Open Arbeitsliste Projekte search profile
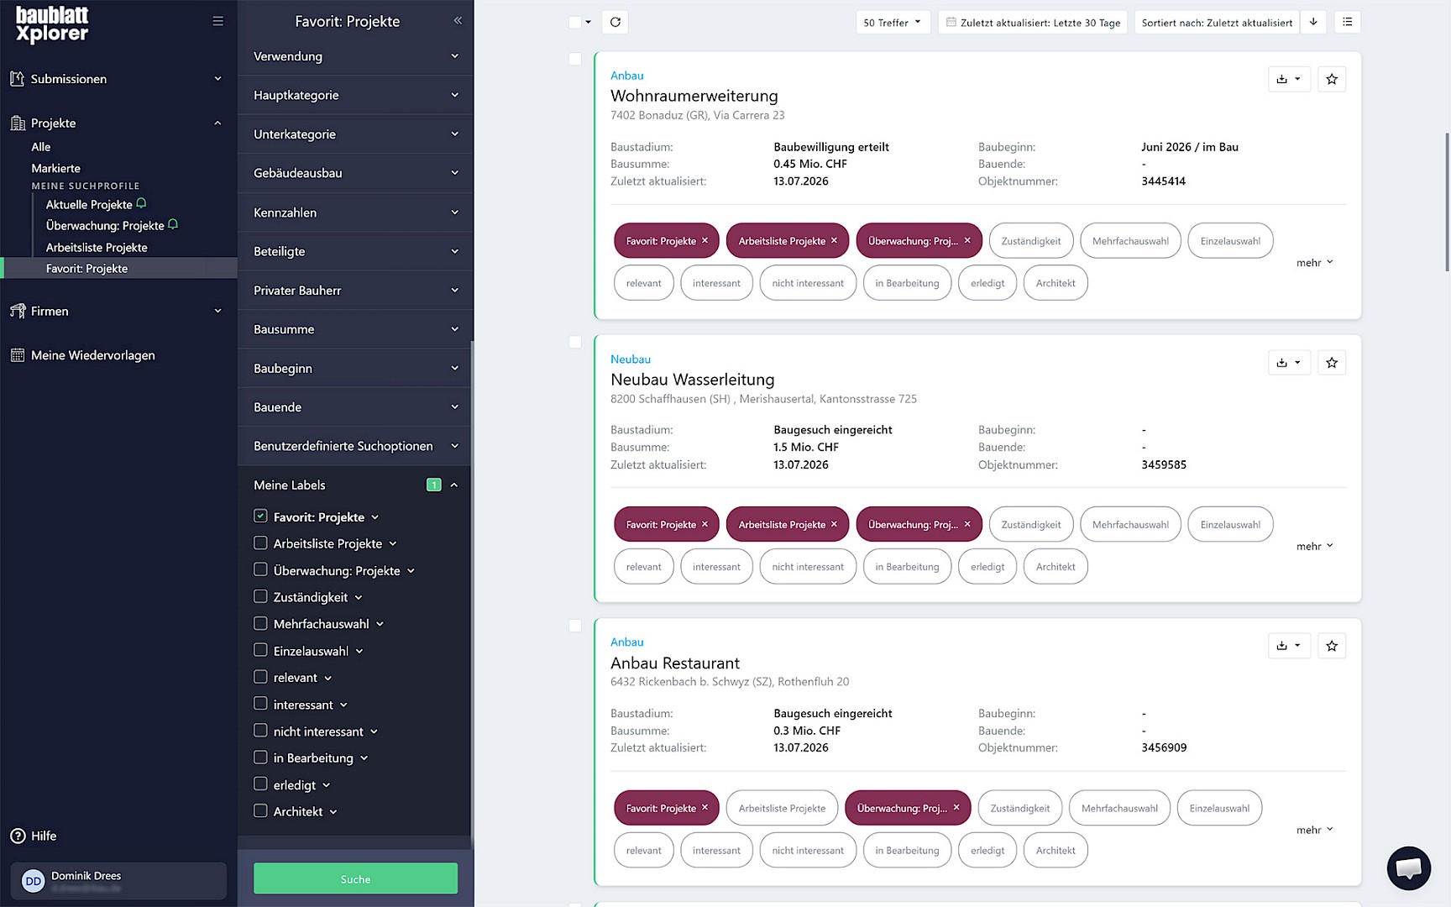Viewport: 1451px width, 907px height. 97,248
